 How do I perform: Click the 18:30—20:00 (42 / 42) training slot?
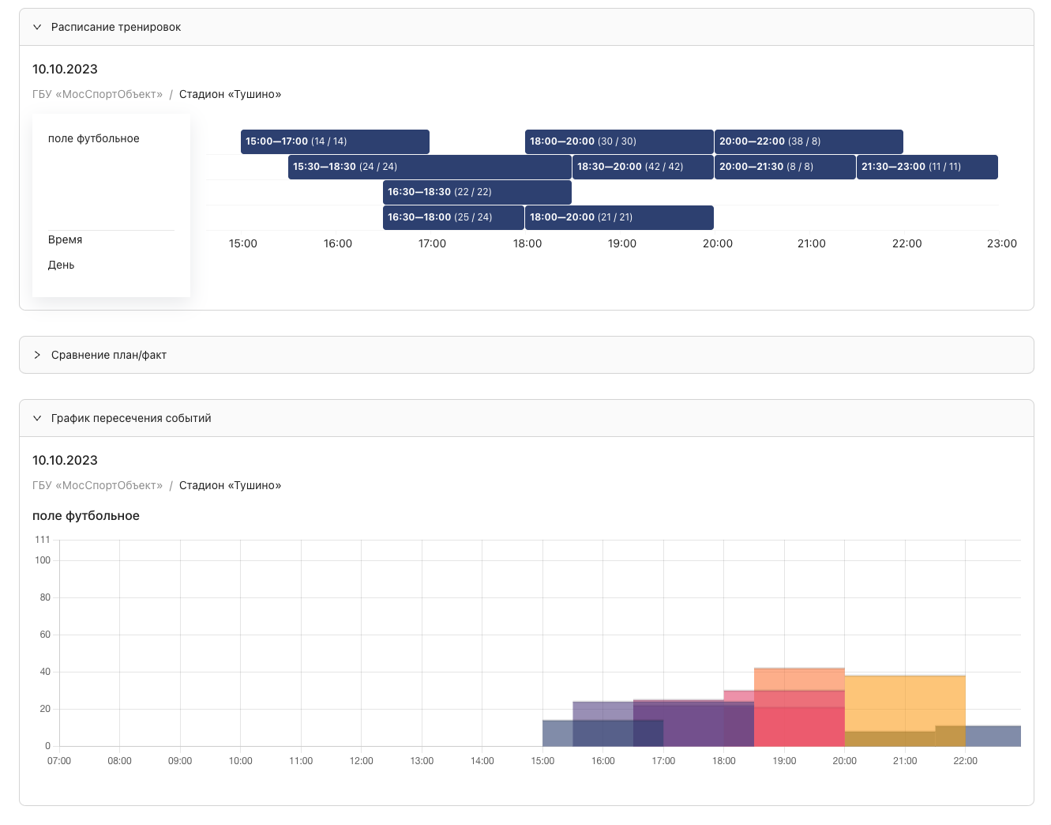643,167
